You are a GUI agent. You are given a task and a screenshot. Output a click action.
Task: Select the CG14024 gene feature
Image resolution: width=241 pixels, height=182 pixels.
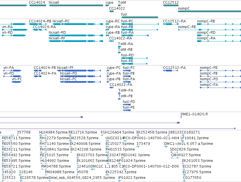pos(37,5)
